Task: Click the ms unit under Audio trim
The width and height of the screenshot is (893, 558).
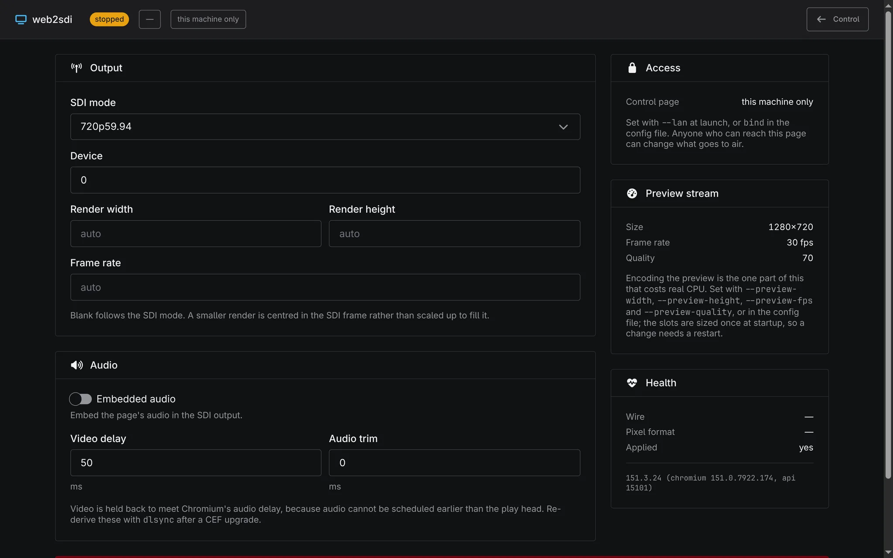Action: coord(335,487)
